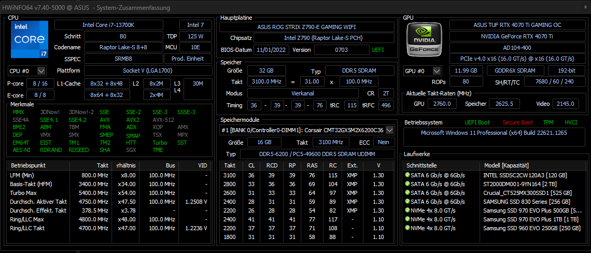Viewport: 591px width, 253px height.
Task: Click the ECC value Nein
Action: pyautogui.click(x=384, y=142)
